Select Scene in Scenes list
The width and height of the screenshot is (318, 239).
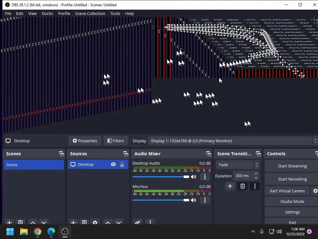(34, 165)
